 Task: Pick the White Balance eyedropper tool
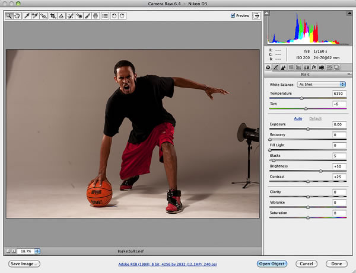[27, 16]
